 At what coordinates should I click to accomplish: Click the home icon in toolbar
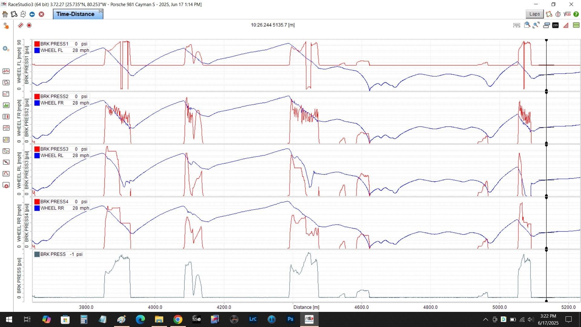coord(5,14)
